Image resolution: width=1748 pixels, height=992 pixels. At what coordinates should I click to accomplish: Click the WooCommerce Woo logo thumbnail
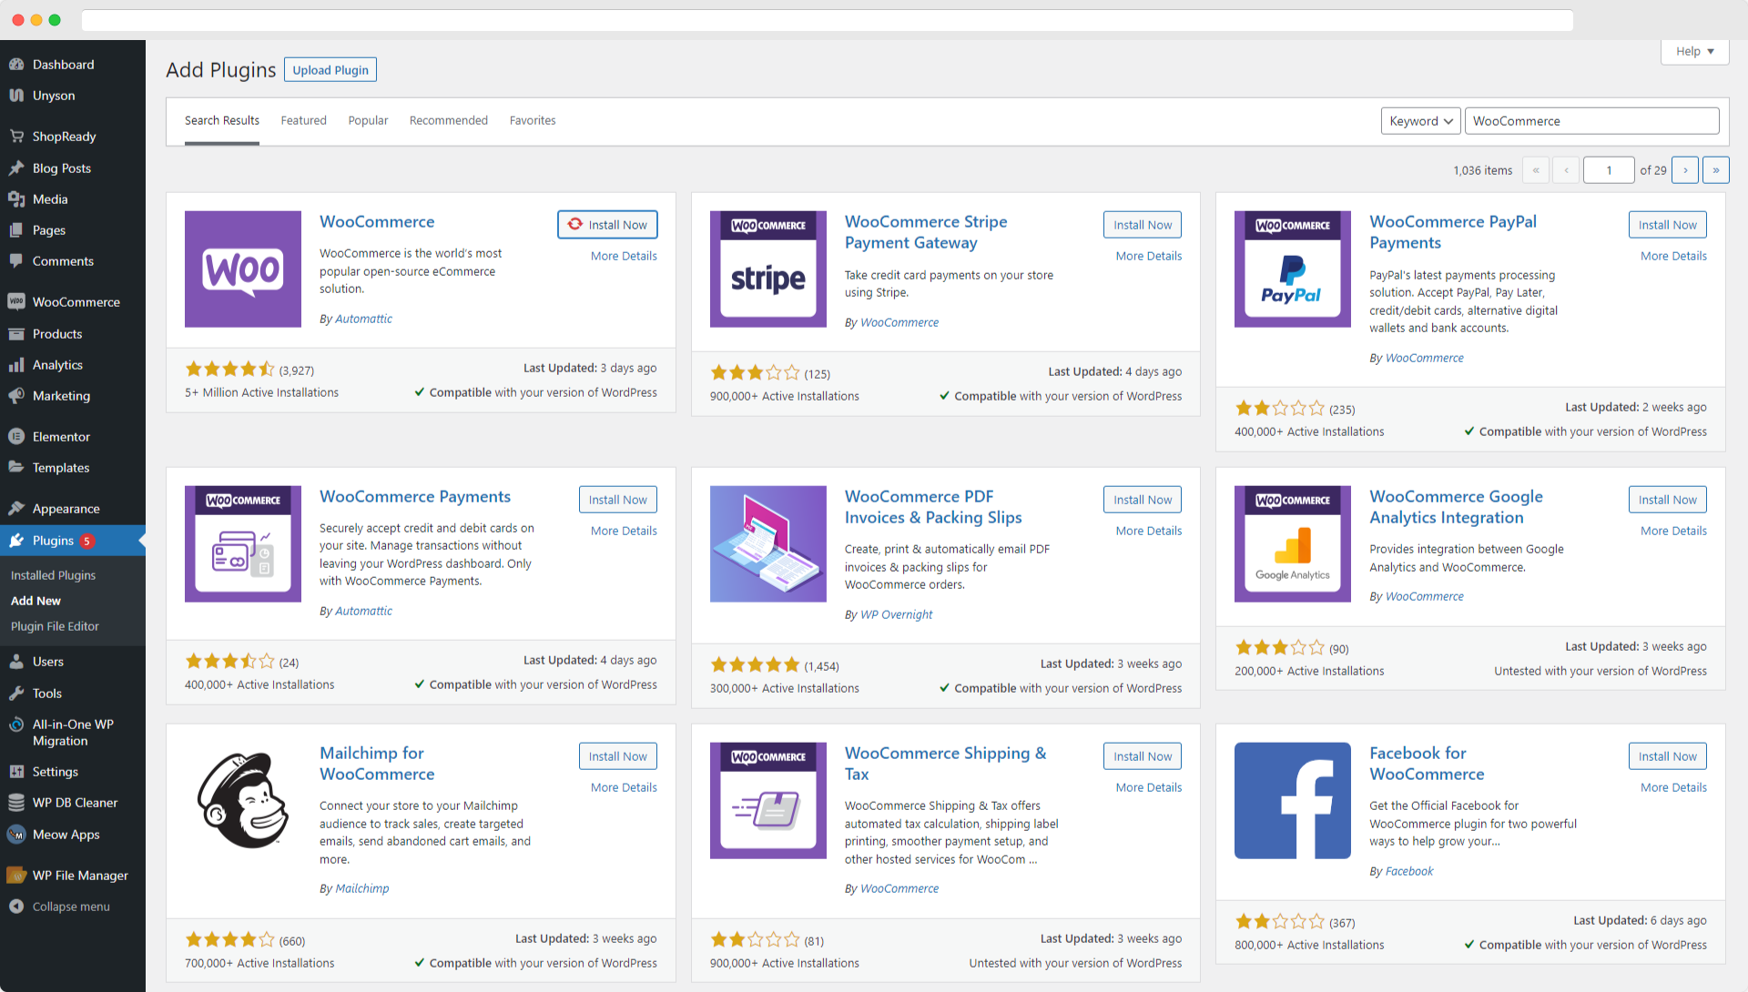(243, 269)
